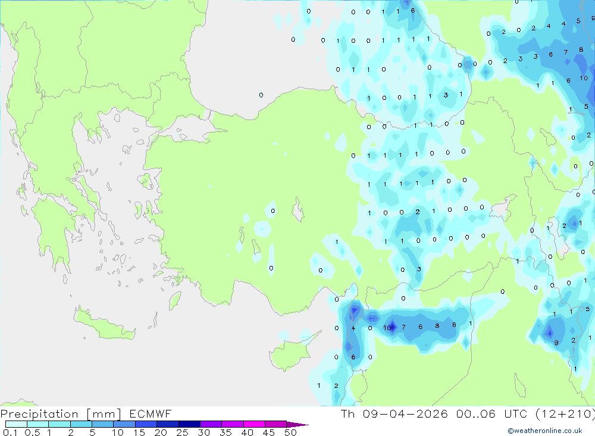The height and width of the screenshot is (436, 595).
Task: Pick the 5–10 mm legend swatch
Action: point(102,424)
